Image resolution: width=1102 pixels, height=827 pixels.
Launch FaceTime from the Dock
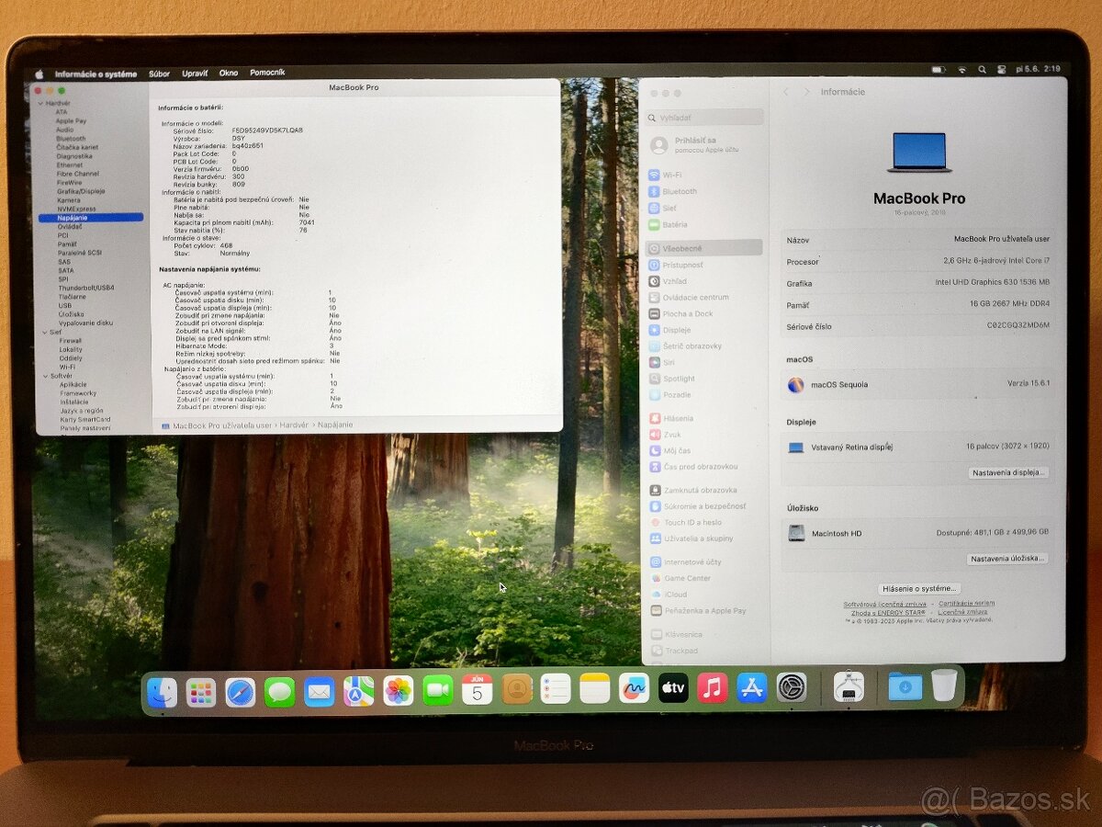pyautogui.click(x=438, y=690)
